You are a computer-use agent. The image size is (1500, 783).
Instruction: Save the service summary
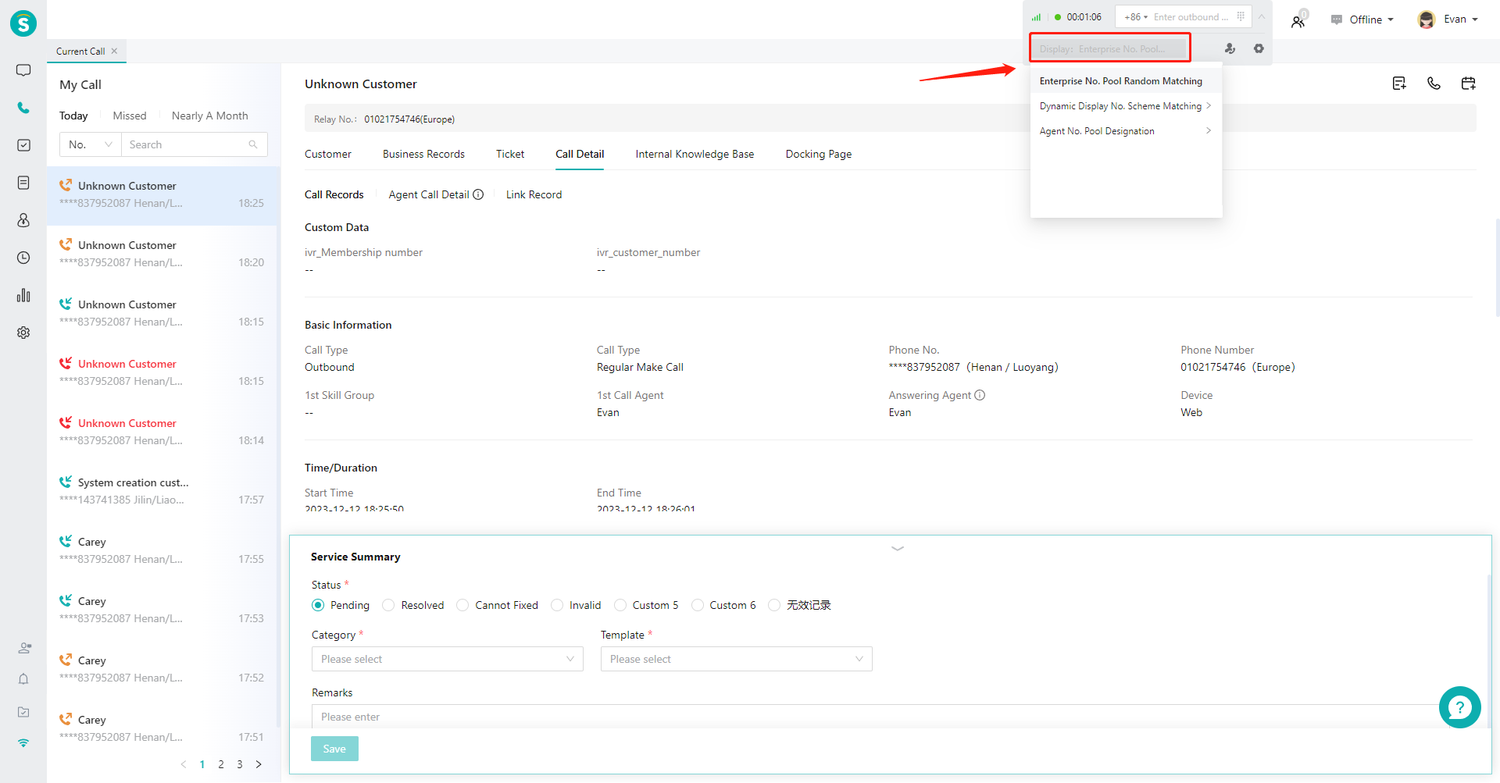[334, 749]
